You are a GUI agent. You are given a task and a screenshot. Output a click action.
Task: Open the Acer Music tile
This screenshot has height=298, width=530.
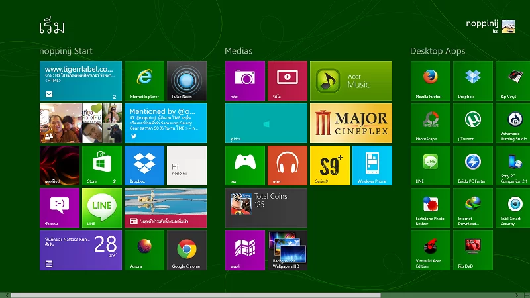pos(351,81)
